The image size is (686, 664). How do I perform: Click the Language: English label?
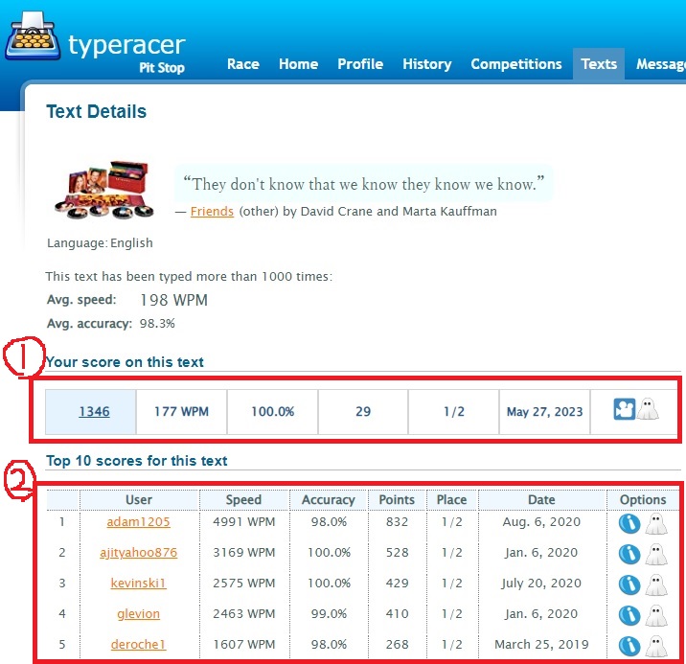100,242
